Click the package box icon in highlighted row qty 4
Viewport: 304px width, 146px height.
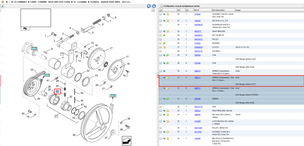tap(167, 78)
